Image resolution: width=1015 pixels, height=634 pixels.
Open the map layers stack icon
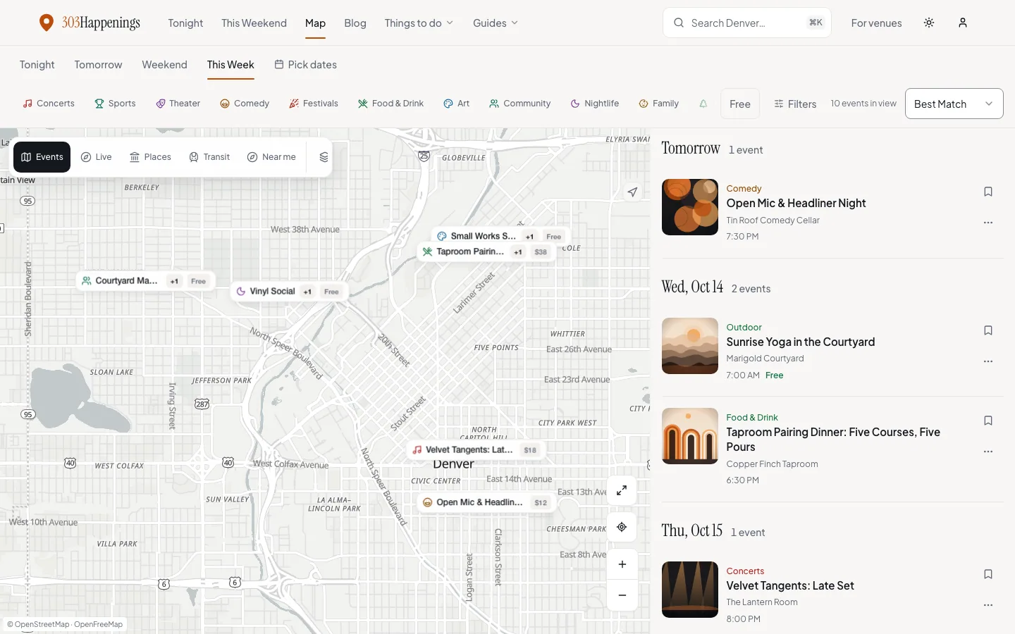[x=324, y=157]
